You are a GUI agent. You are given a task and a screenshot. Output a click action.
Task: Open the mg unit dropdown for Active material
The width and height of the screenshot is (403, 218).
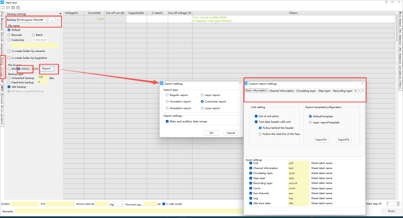(122, 204)
